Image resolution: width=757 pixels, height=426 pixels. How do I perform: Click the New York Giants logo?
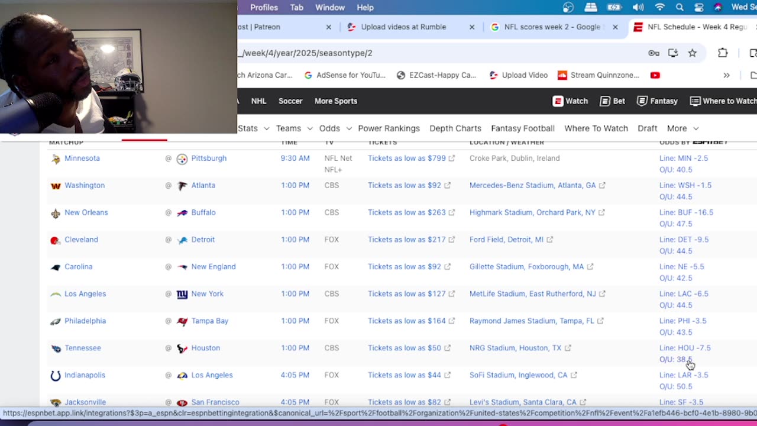182,295
